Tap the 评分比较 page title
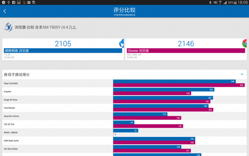Viewport: 249px width, 156px height. click(124, 10)
